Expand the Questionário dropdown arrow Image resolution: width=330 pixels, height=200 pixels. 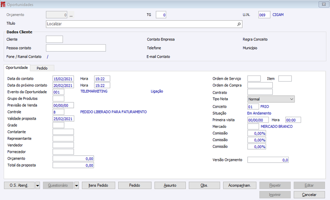point(77,186)
